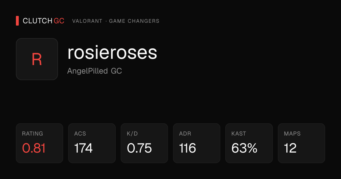The width and height of the screenshot is (341, 179).
Task: Click the R avatar tile
Action: click(x=37, y=59)
